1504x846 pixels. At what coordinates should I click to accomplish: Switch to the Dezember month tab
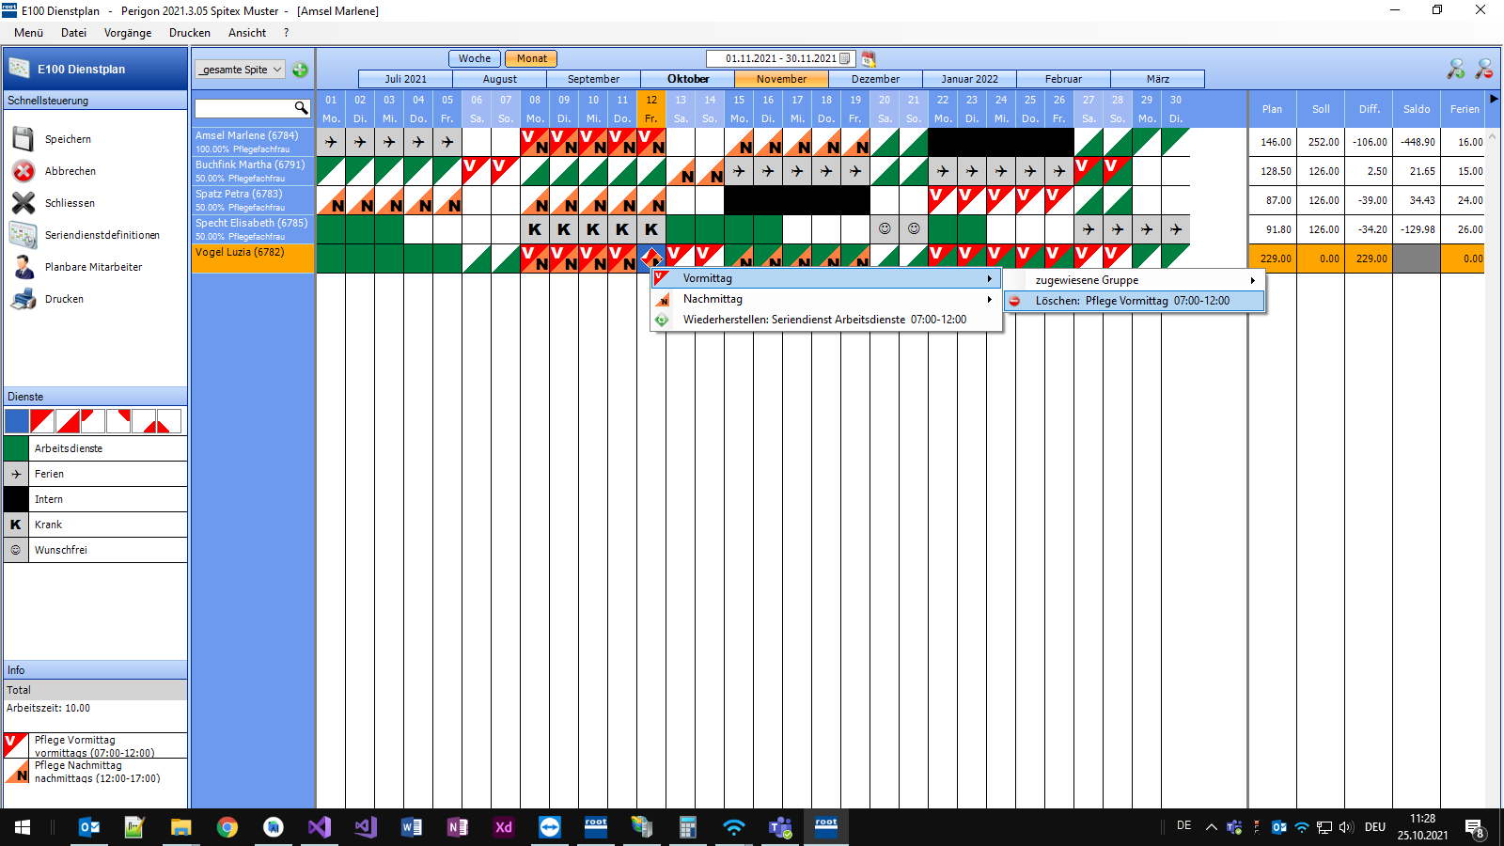(877, 78)
